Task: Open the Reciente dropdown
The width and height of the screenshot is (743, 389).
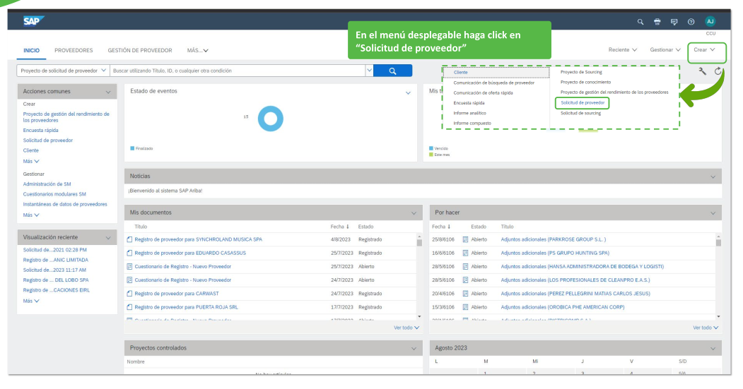Action: [623, 49]
